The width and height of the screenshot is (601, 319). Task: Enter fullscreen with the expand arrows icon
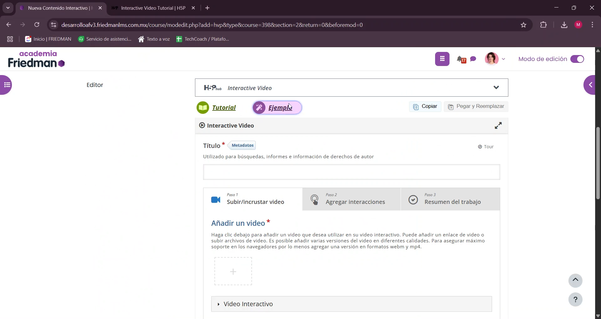click(x=498, y=126)
